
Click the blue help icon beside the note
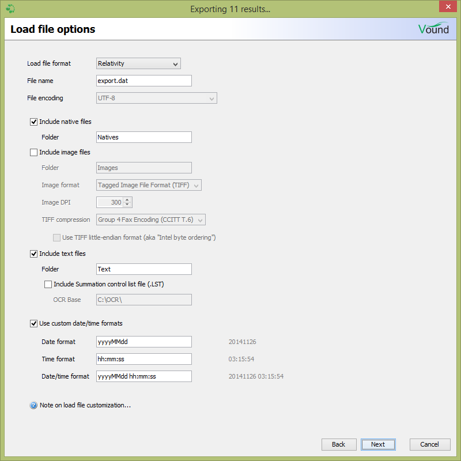(33, 405)
